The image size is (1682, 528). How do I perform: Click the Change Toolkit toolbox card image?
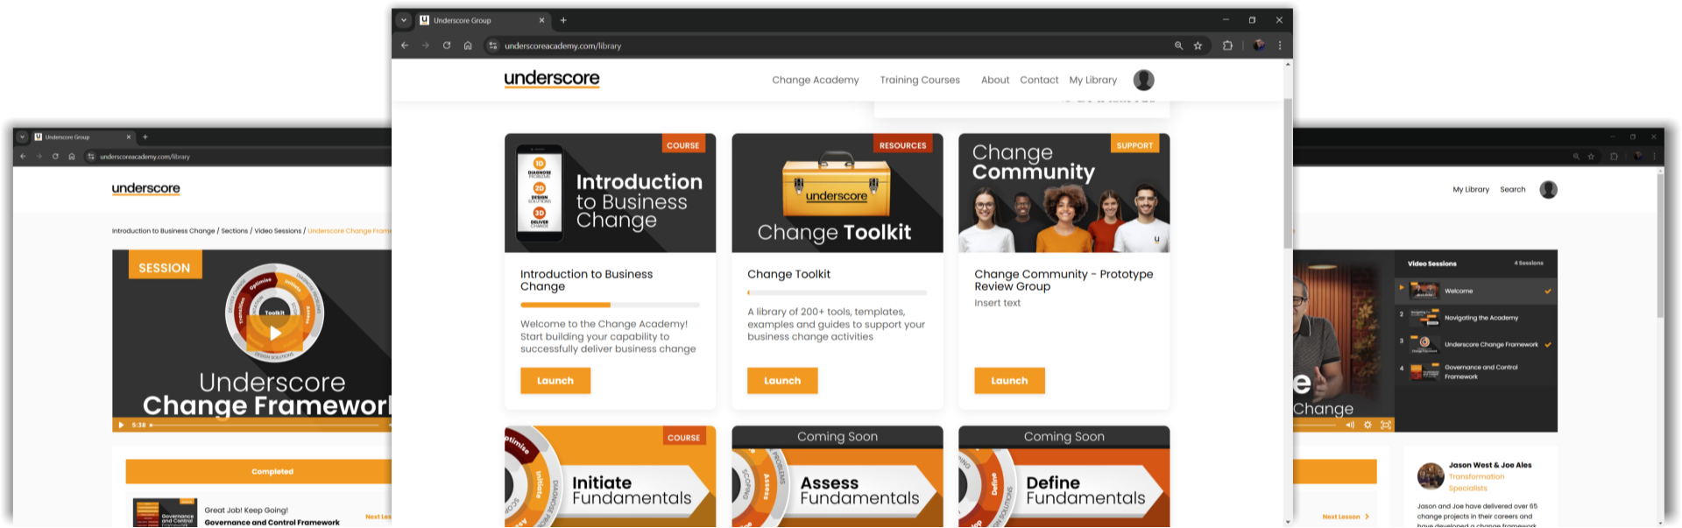837,193
